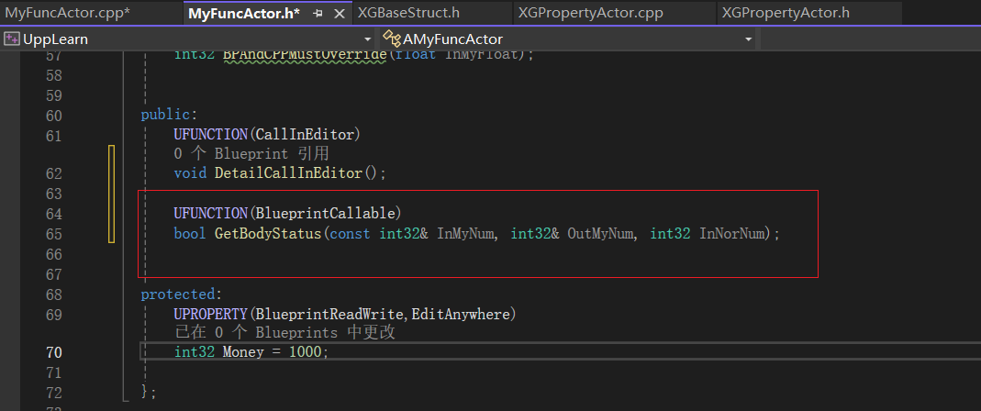Pin the MyFuncActor.h tab
981x411 pixels.
tap(318, 13)
